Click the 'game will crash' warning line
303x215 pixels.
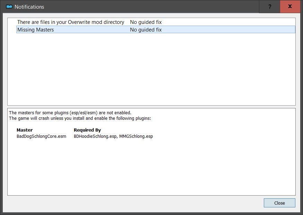point(80,118)
